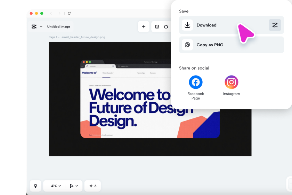Click the copy image icon
292x195 pixels.
[x=187, y=45]
